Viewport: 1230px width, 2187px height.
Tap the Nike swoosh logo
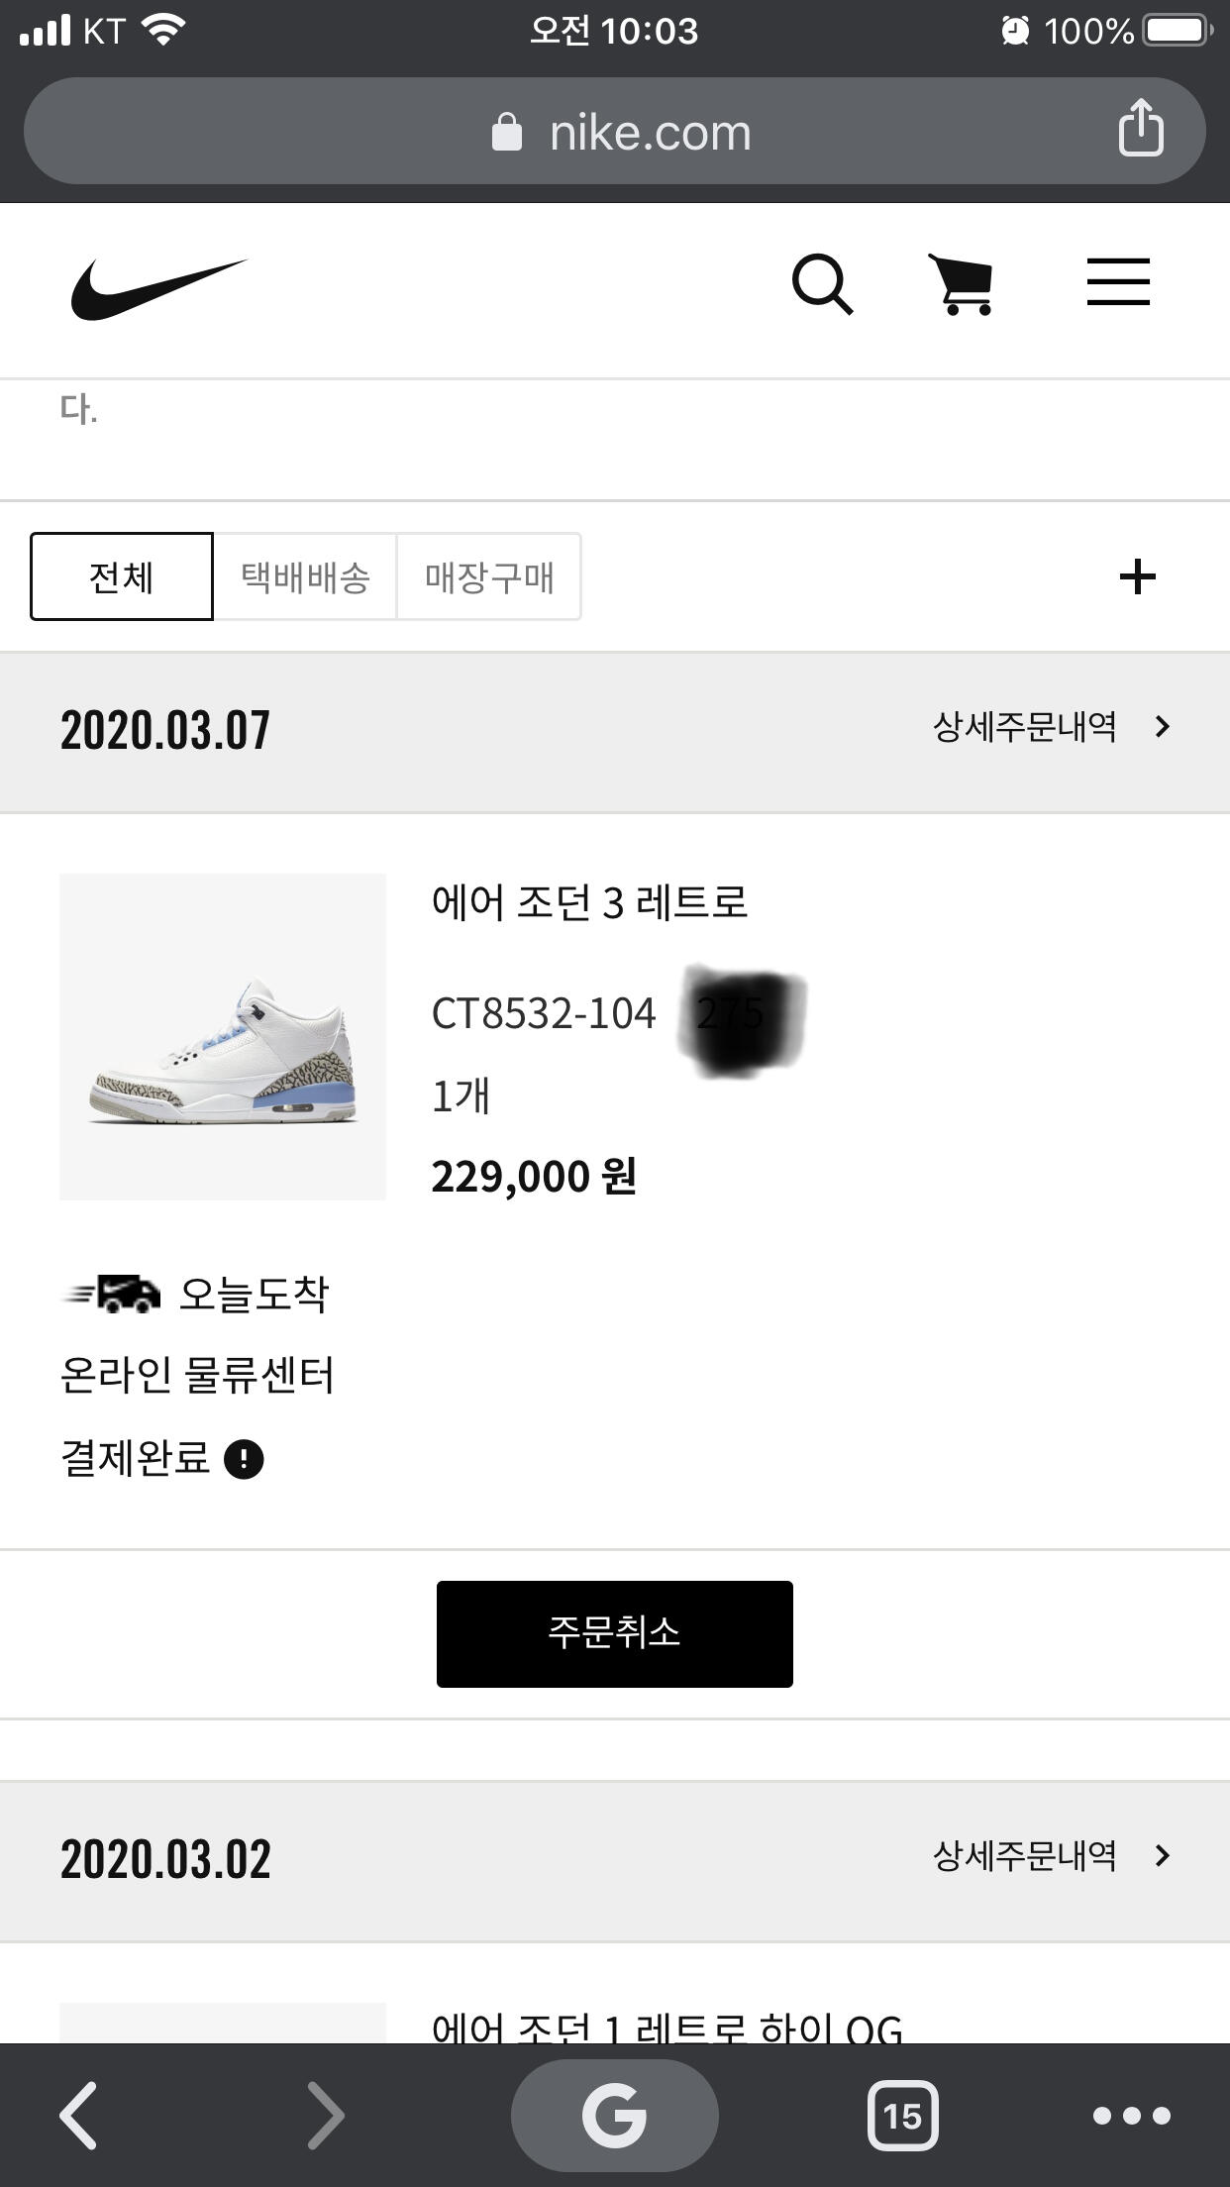pyautogui.click(x=158, y=288)
